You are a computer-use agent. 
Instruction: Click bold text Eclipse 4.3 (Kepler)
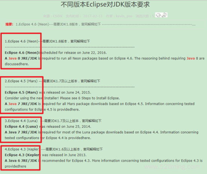click(x=22, y=155)
